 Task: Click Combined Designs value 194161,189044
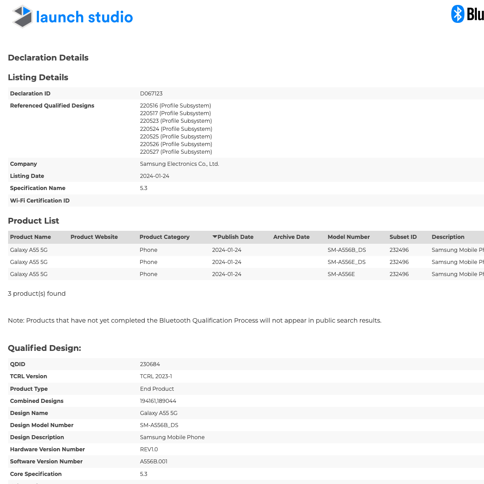158,401
